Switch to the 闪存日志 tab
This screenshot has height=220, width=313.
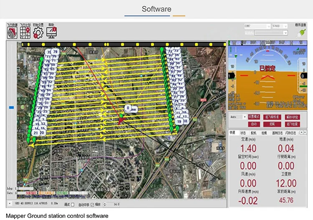(x=290, y=133)
